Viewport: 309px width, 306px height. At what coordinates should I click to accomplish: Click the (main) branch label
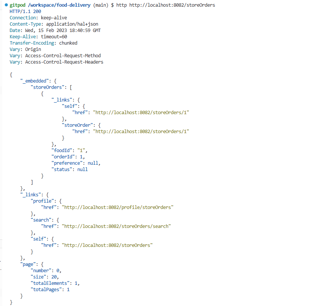point(101,5)
